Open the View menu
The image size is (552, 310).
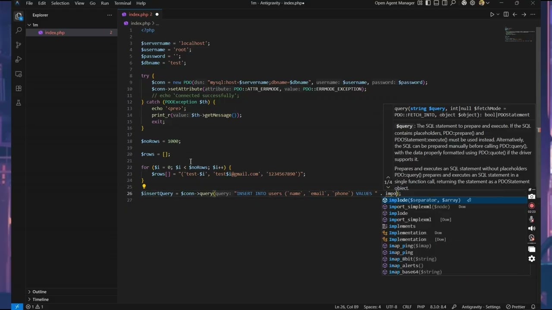pyautogui.click(x=79, y=3)
